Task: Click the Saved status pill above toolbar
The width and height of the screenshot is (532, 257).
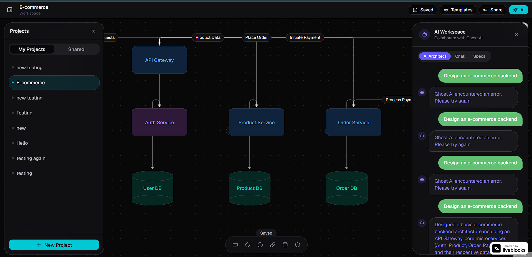Action: (x=266, y=233)
